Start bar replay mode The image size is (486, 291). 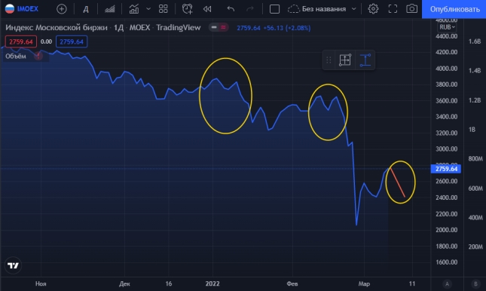(207, 9)
